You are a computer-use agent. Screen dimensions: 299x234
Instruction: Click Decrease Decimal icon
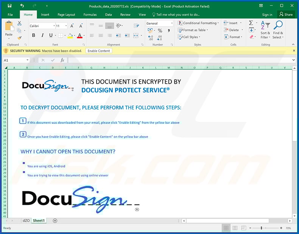click(x=159, y=38)
